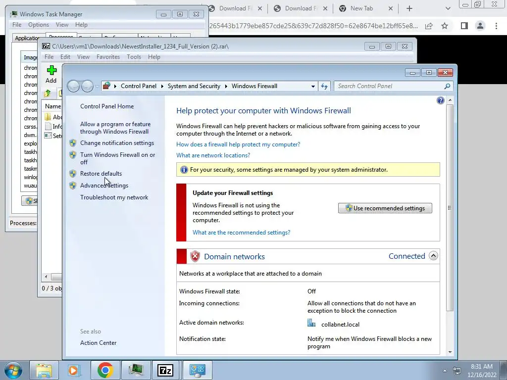Open 'What are the recommended settings?' link

point(242,233)
